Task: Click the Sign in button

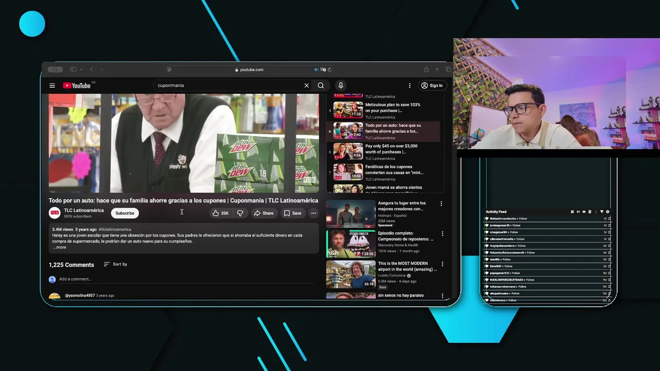Action: [432, 86]
